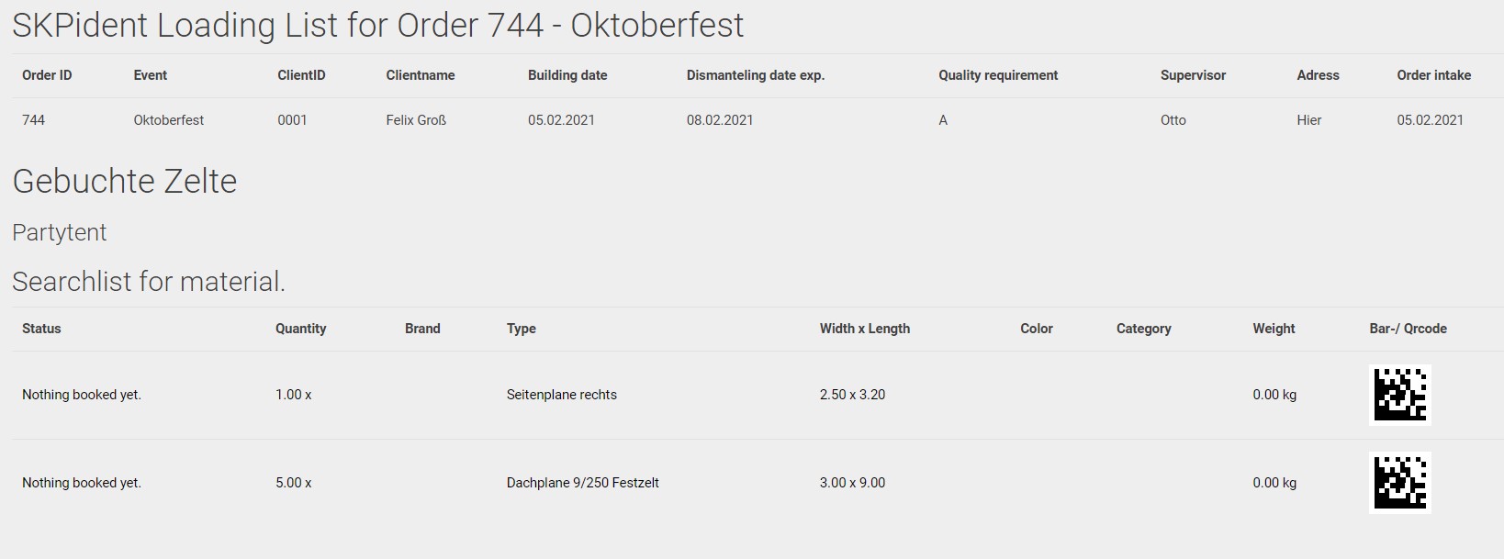1504x559 pixels.
Task: Select the Dachplane 9/250 Festzelt entry
Action: [582, 483]
